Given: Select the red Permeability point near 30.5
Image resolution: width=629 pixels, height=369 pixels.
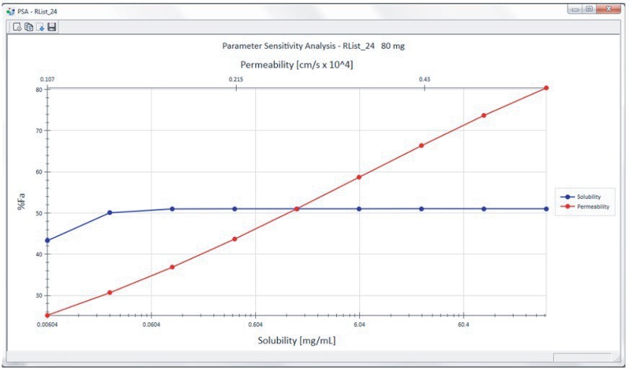Looking at the screenshot, I should 110,293.
